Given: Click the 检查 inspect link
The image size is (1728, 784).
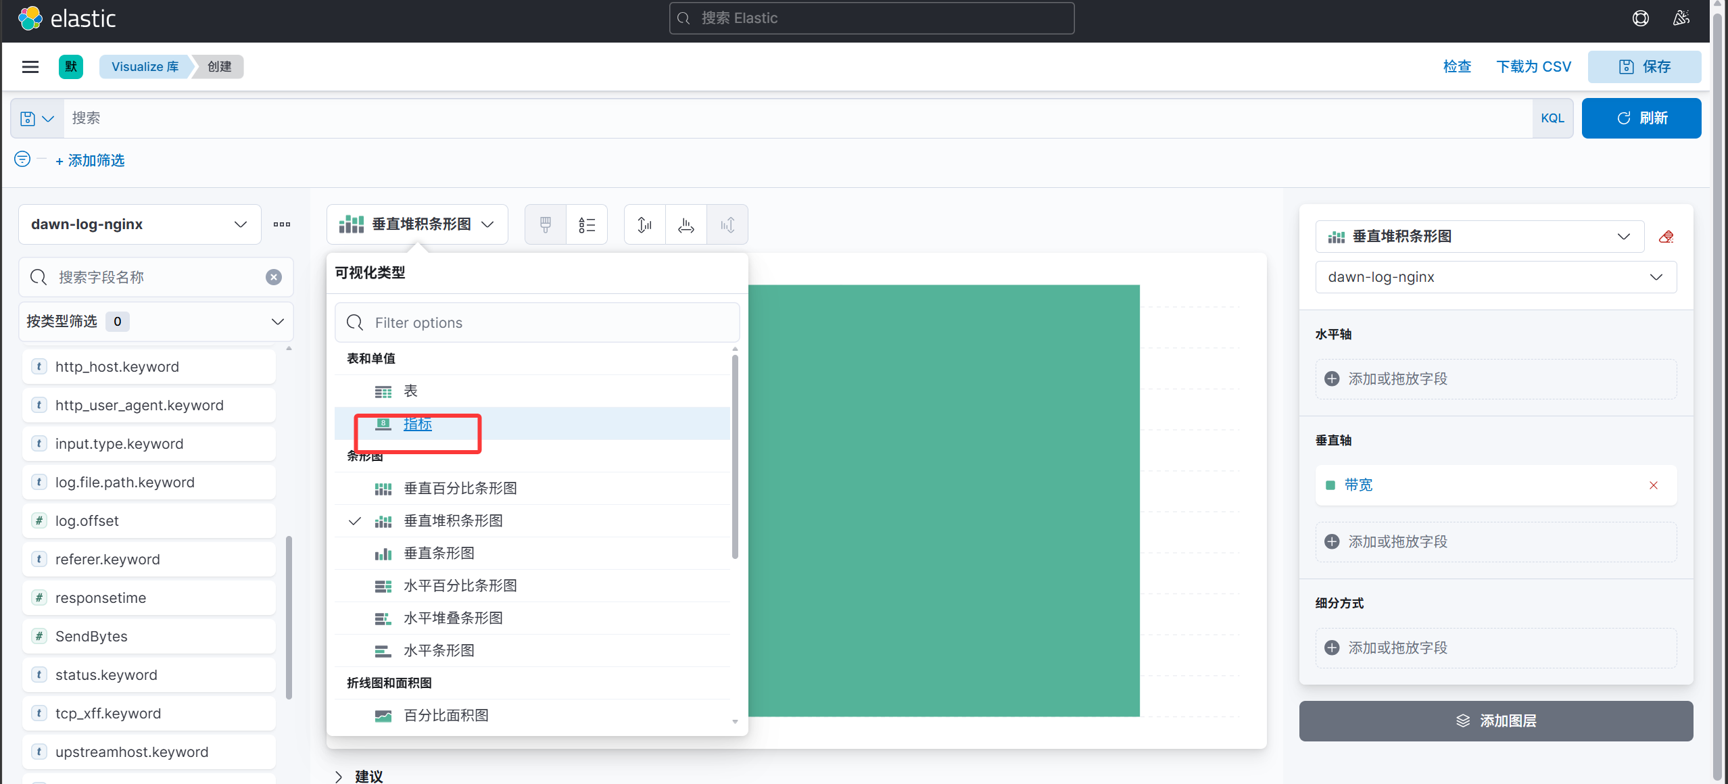Looking at the screenshot, I should pos(1457,66).
